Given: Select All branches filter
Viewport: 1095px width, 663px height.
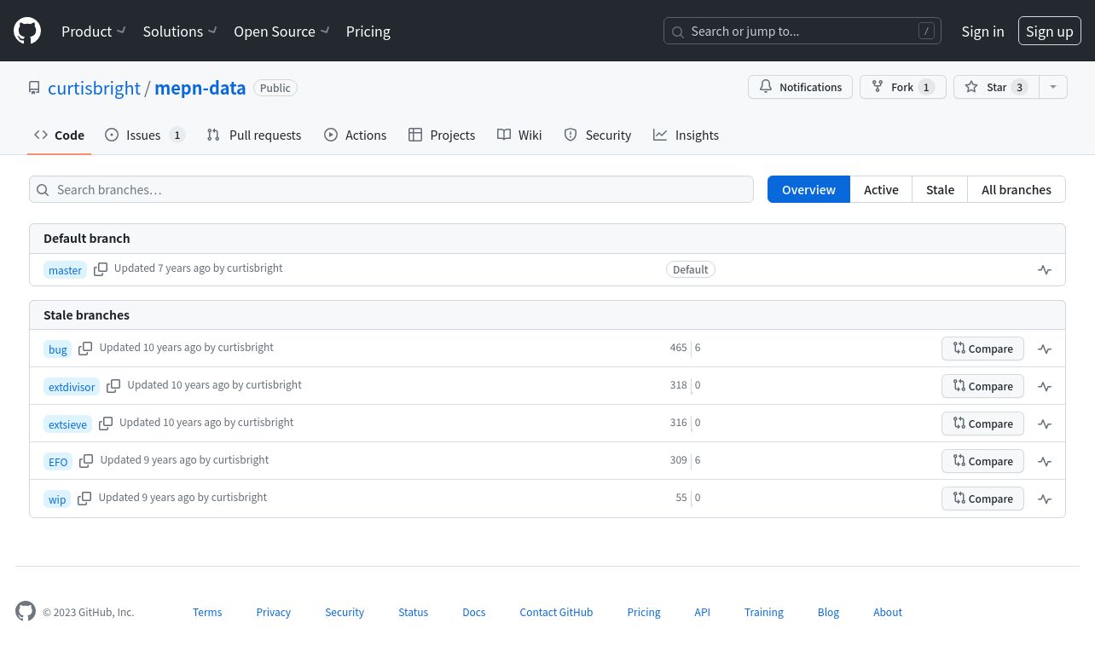Looking at the screenshot, I should [x=1017, y=189].
